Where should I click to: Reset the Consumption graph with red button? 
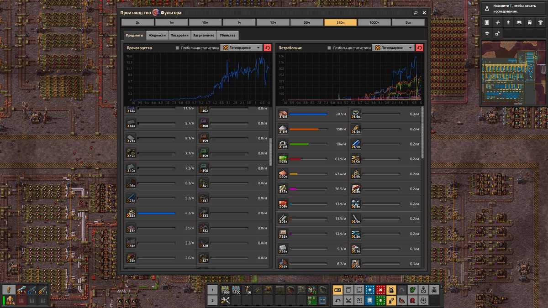click(420, 48)
